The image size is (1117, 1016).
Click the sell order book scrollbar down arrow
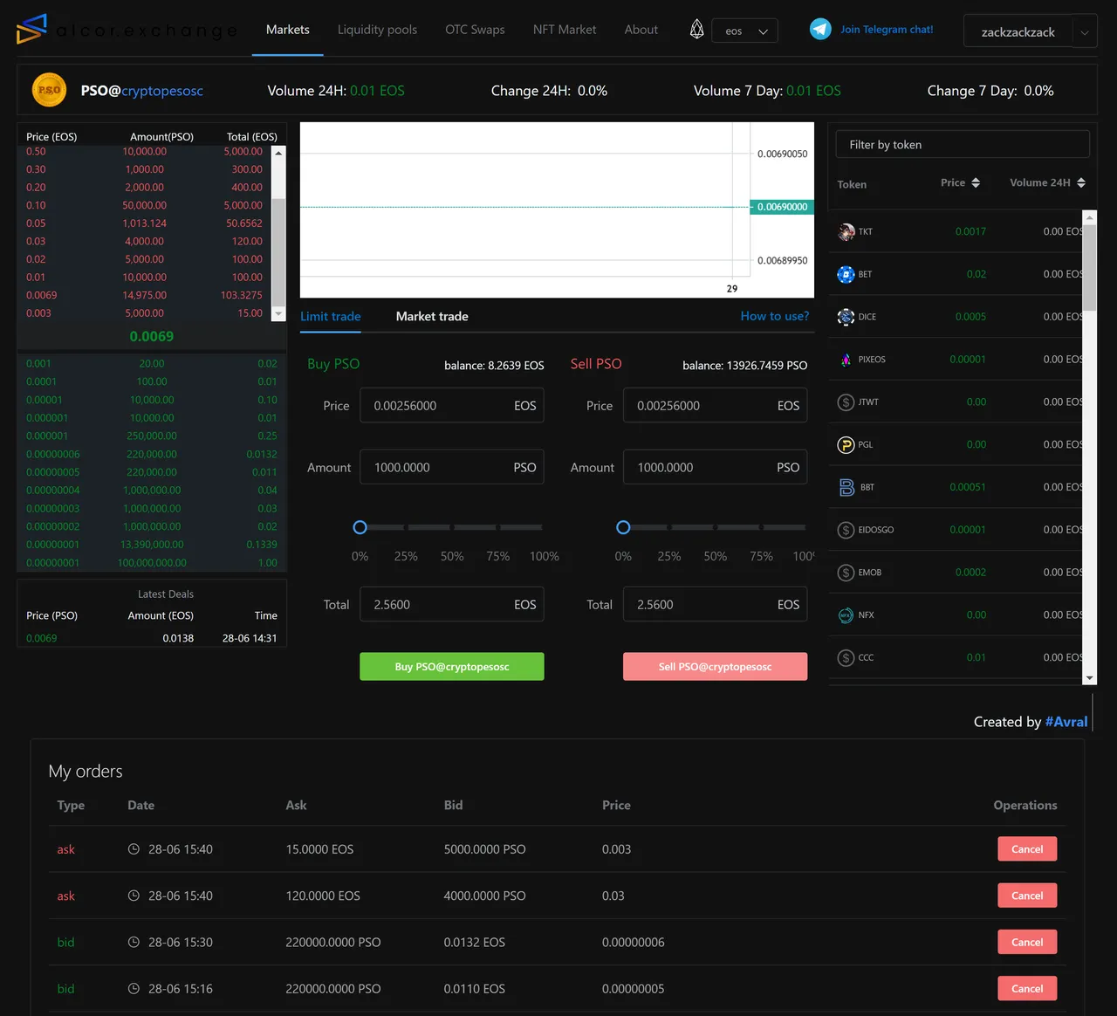click(278, 313)
